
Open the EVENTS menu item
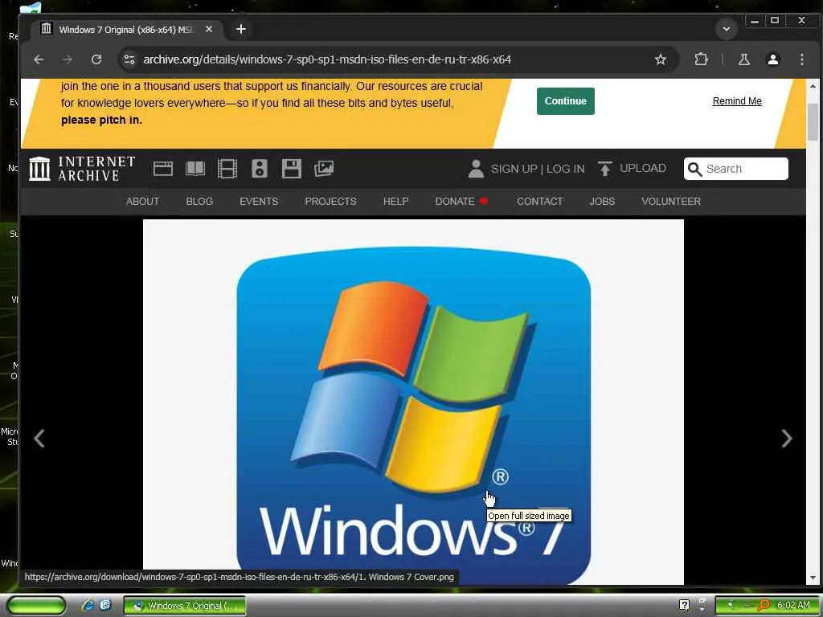click(259, 202)
